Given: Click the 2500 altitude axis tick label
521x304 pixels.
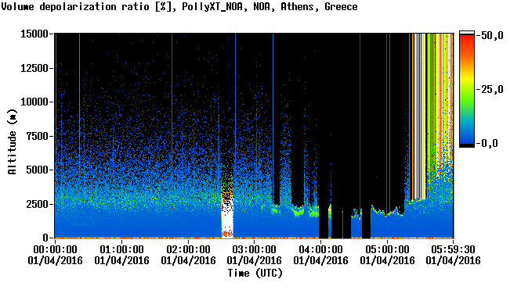Looking at the screenshot, I should point(38,204).
